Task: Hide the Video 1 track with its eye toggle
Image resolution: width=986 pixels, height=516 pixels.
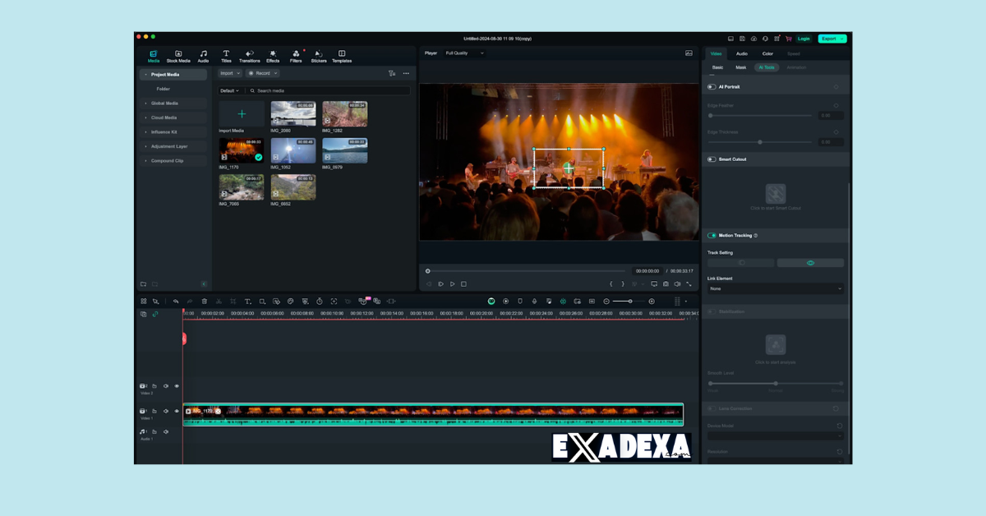Action: pyautogui.click(x=176, y=411)
